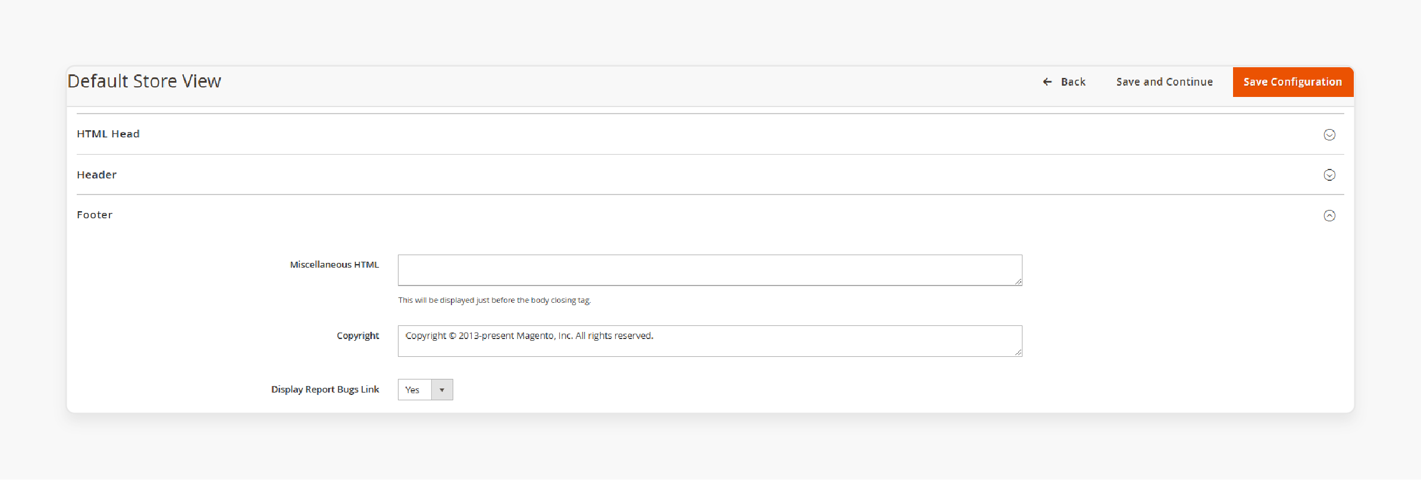Open the Display Report Bugs Link dropdown

click(425, 390)
